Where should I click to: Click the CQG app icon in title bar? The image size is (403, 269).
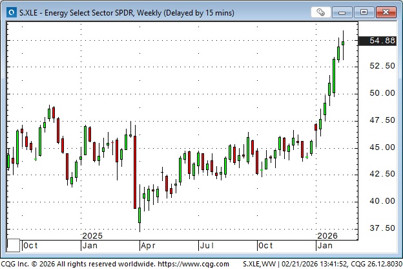[11, 12]
